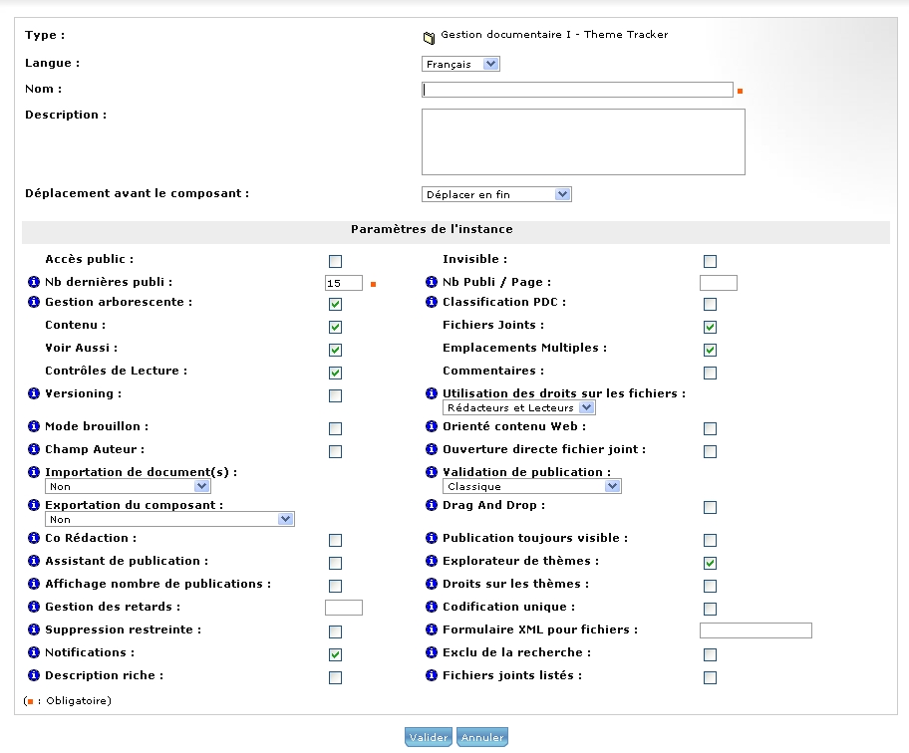Screen dimensions: 909x753
Task: Click info icon beside Explorateur de thèmes
Action: click(x=432, y=561)
